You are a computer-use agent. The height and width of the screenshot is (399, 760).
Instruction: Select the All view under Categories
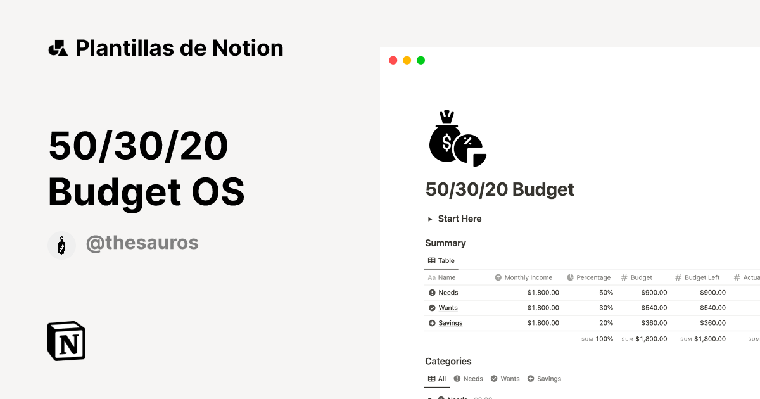pos(437,378)
